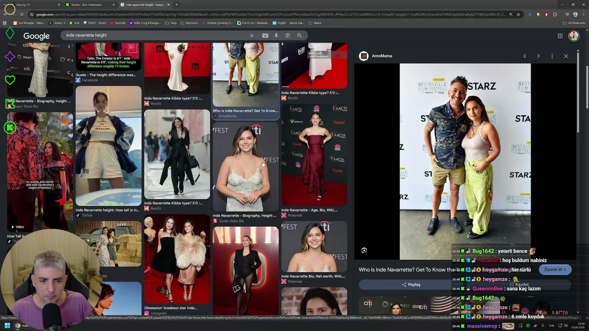Share the image with Paylaş
The width and height of the screenshot is (589, 331).
coord(411,285)
